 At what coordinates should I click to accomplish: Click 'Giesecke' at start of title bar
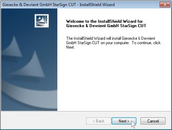[10, 5]
